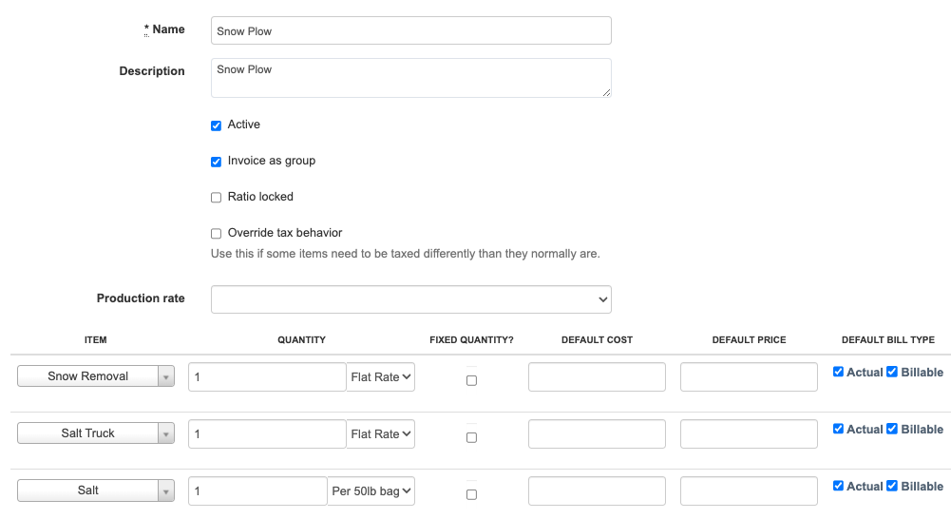Viewport: 951px width, 519px height.
Task: Change the Per 50lb bag unit dropdown
Action: pyautogui.click(x=371, y=491)
